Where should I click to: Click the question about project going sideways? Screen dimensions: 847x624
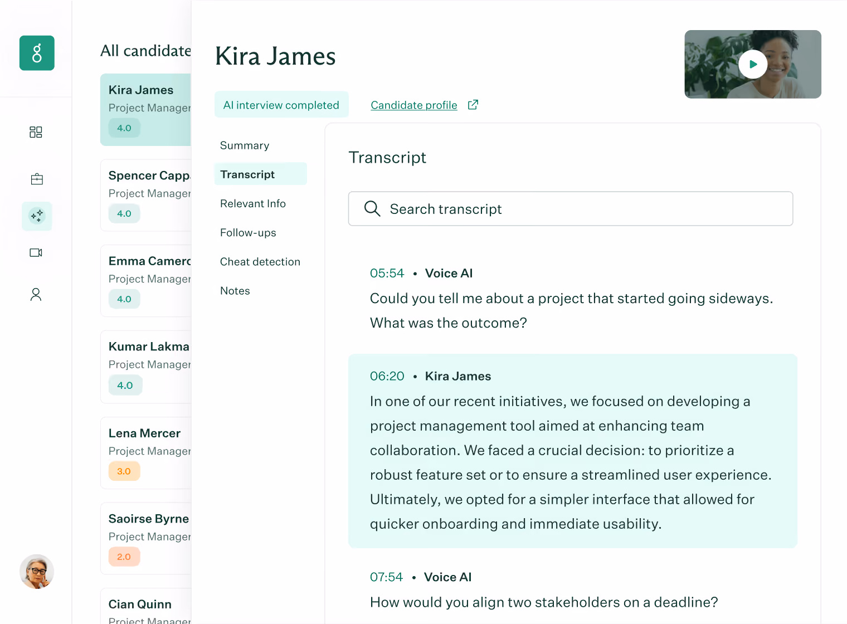click(x=571, y=310)
